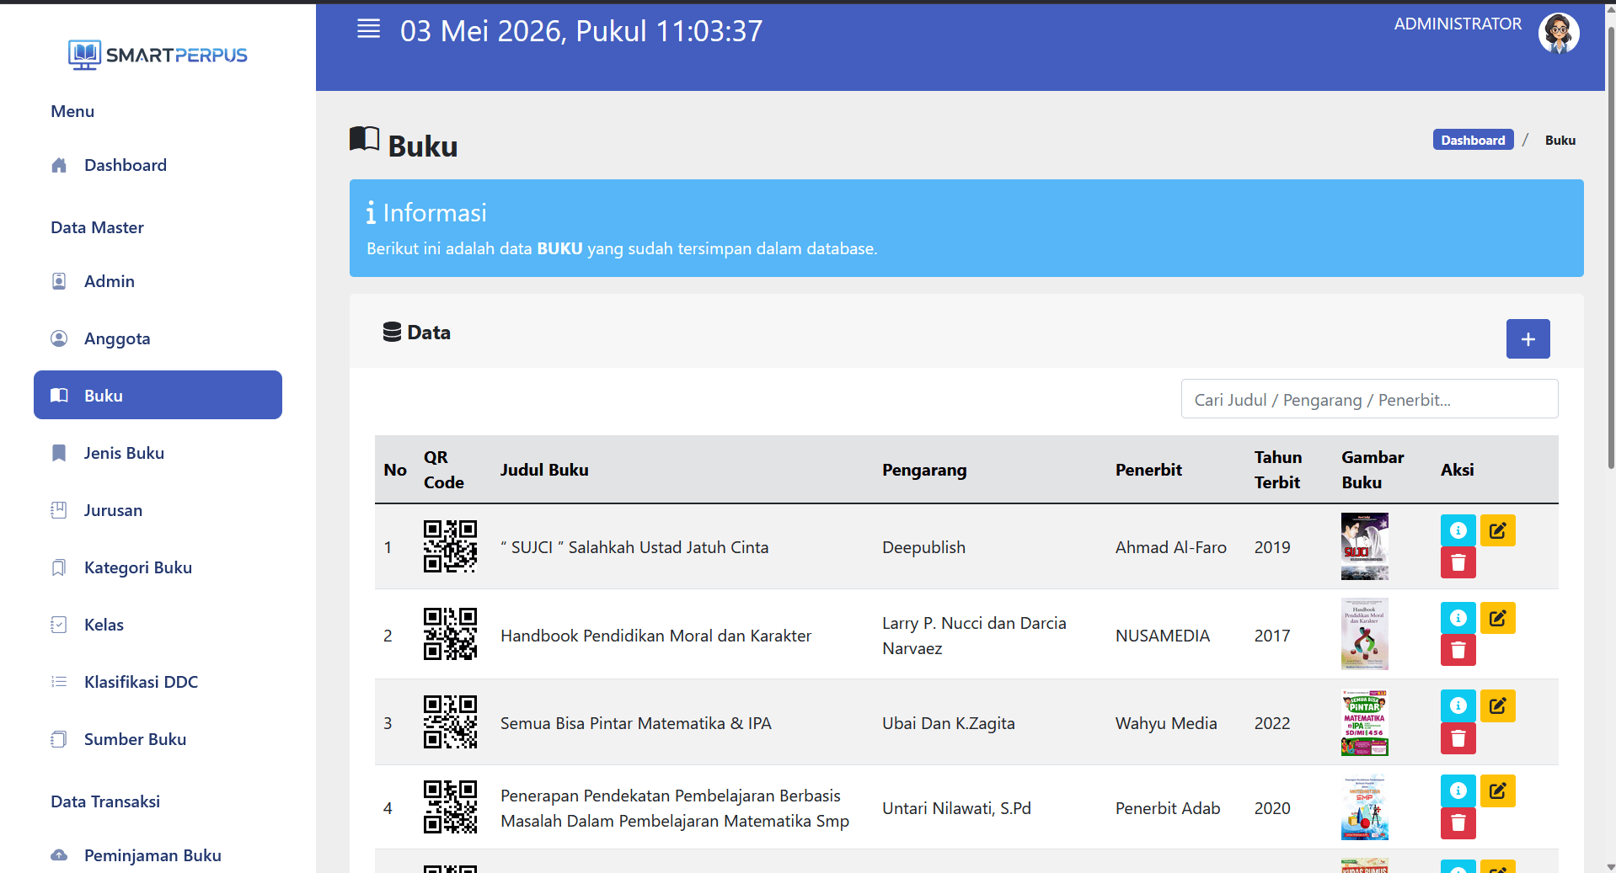Image resolution: width=1616 pixels, height=873 pixels.
Task: Go to Admin menu item
Action: [x=158, y=281]
